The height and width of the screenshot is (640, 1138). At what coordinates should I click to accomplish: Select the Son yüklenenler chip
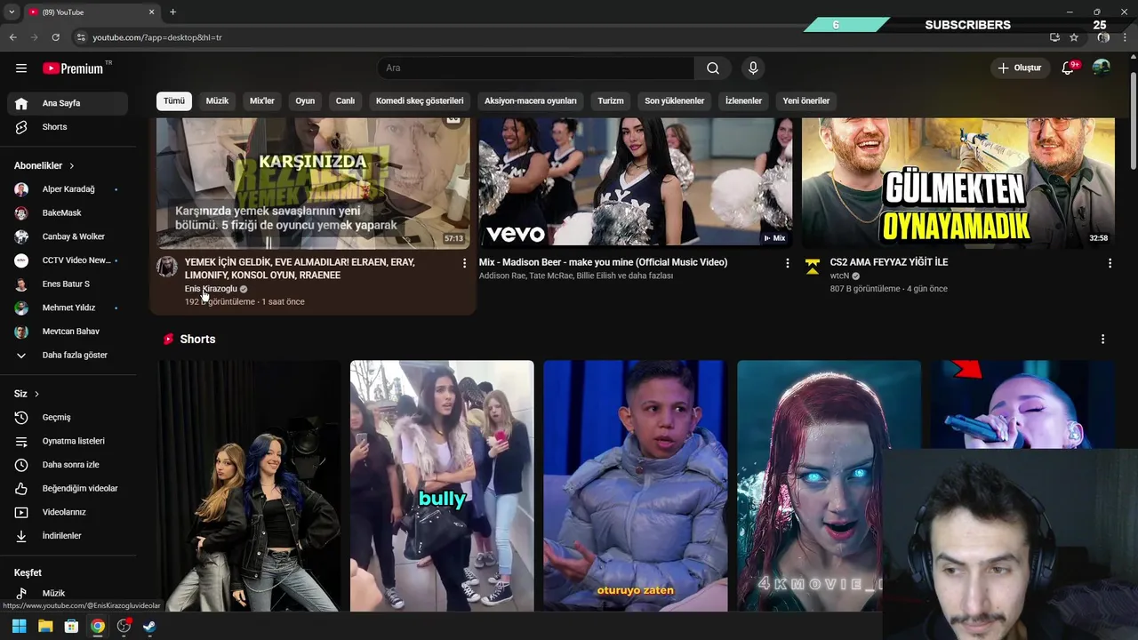[675, 101]
